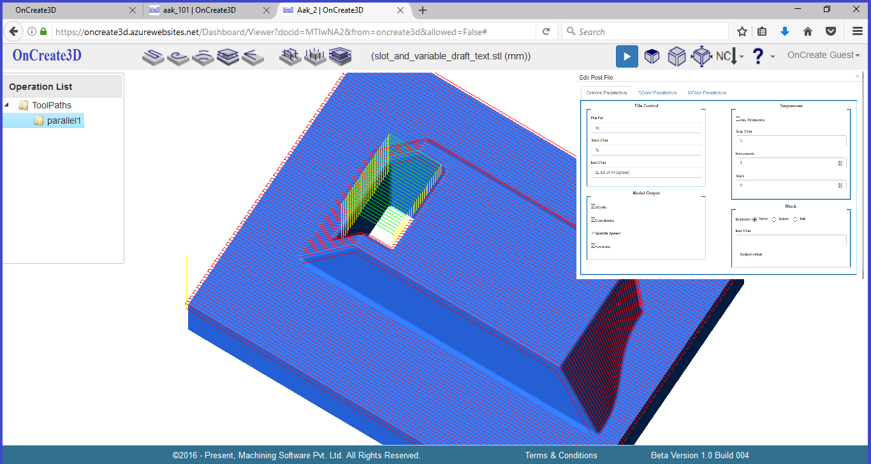Select the Space delimiter radio button
The image size is (871, 464).
[774, 219]
